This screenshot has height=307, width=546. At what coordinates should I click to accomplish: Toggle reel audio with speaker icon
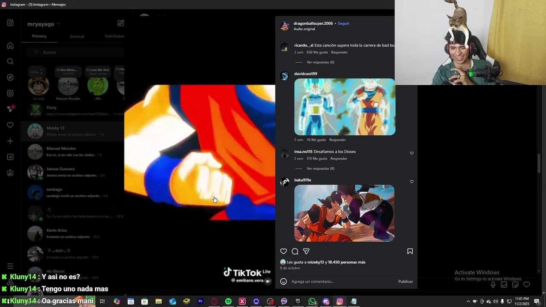coord(268,281)
